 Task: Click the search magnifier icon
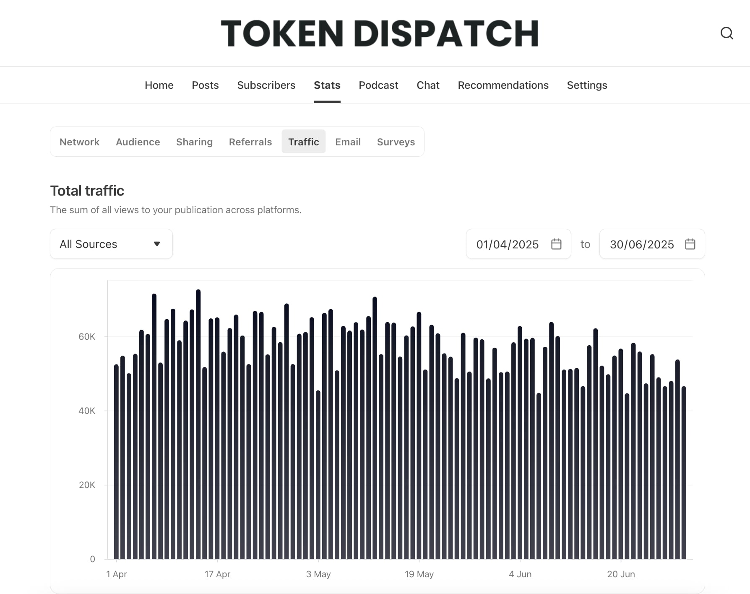[x=727, y=33]
